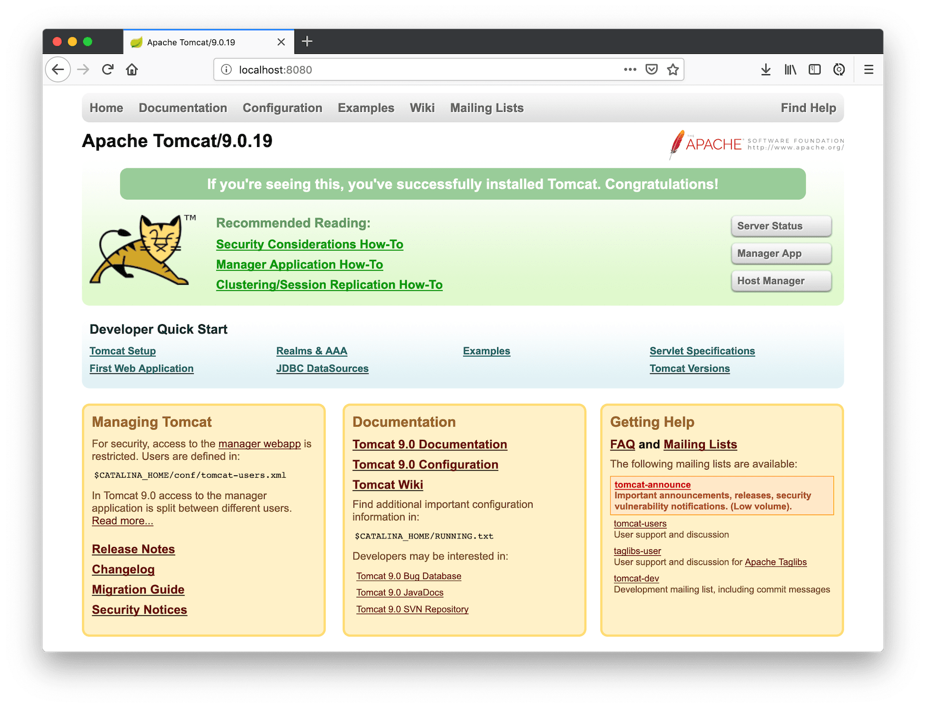Open the Tomcat Setup quick start link
This screenshot has width=926, height=708.
point(123,351)
